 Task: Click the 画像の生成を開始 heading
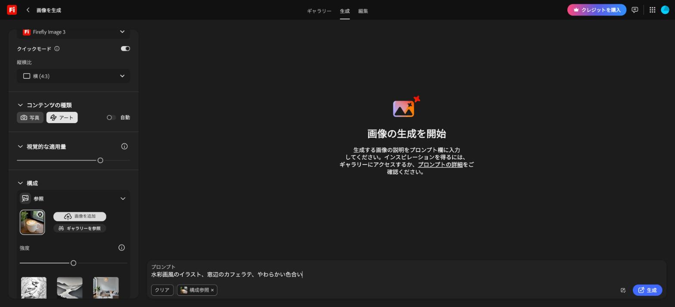pyautogui.click(x=406, y=134)
